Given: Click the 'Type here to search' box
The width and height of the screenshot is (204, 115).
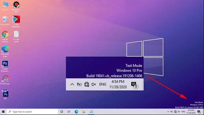Looking at the screenshot, I should coord(32,112).
